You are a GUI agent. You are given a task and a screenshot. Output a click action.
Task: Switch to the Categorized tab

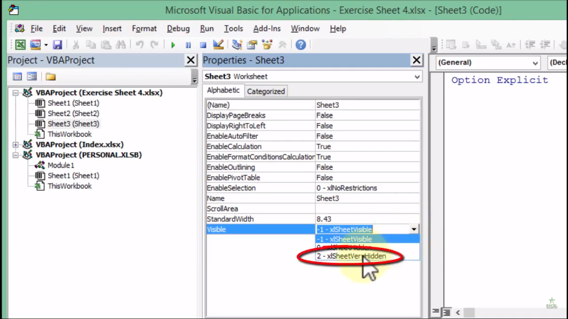(x=266, y=91)
